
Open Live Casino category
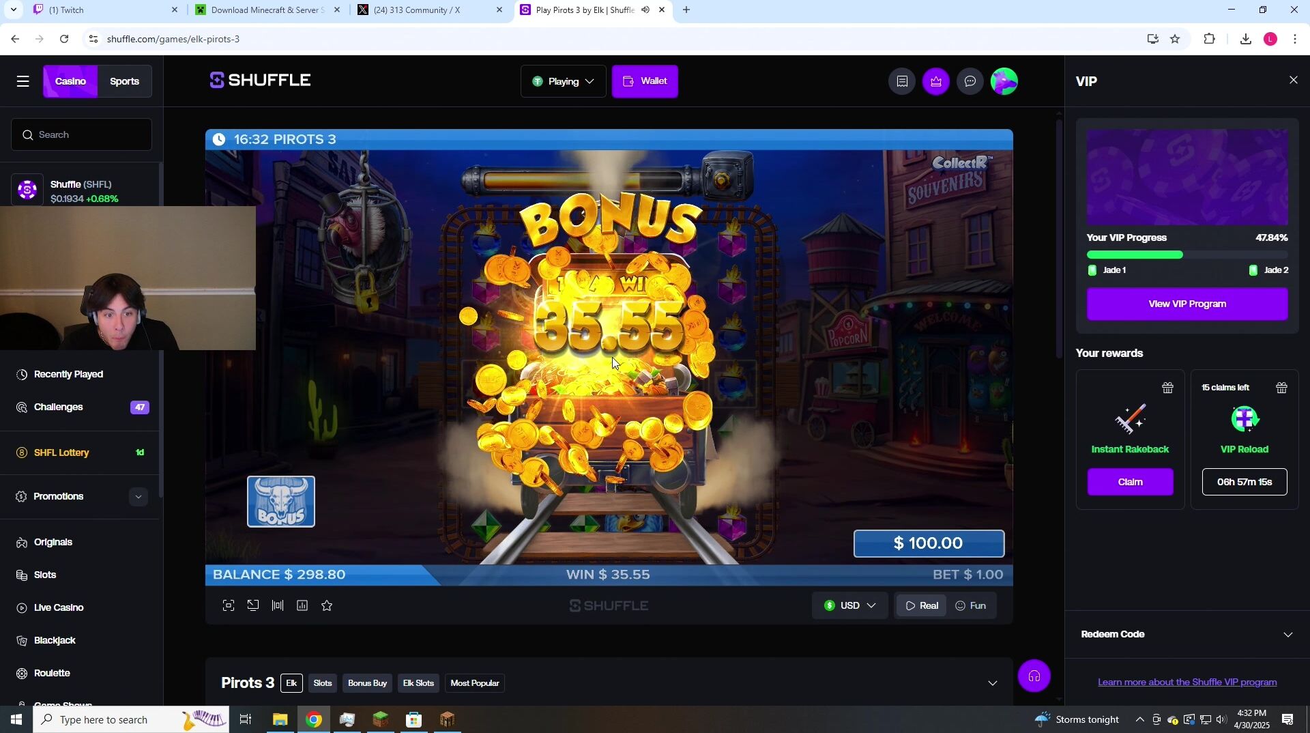coord(59,608)
